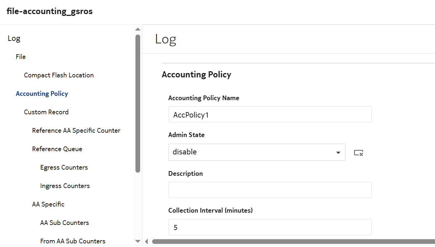Open the Admin State dropdown

256,152
